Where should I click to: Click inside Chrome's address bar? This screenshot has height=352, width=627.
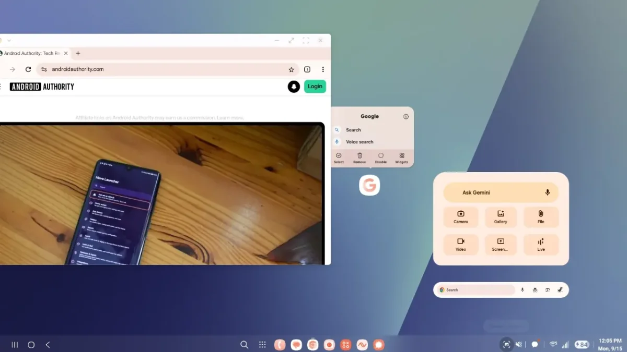click(x=157, y=69)
